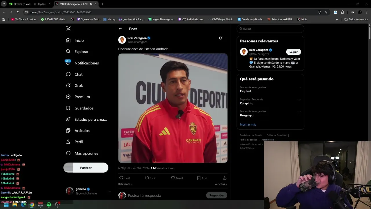Open @RealZaragoza handle on the post

click(x=137, y=42)
